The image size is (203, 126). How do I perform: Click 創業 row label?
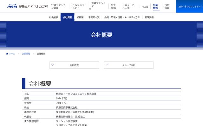pos(27,98)
